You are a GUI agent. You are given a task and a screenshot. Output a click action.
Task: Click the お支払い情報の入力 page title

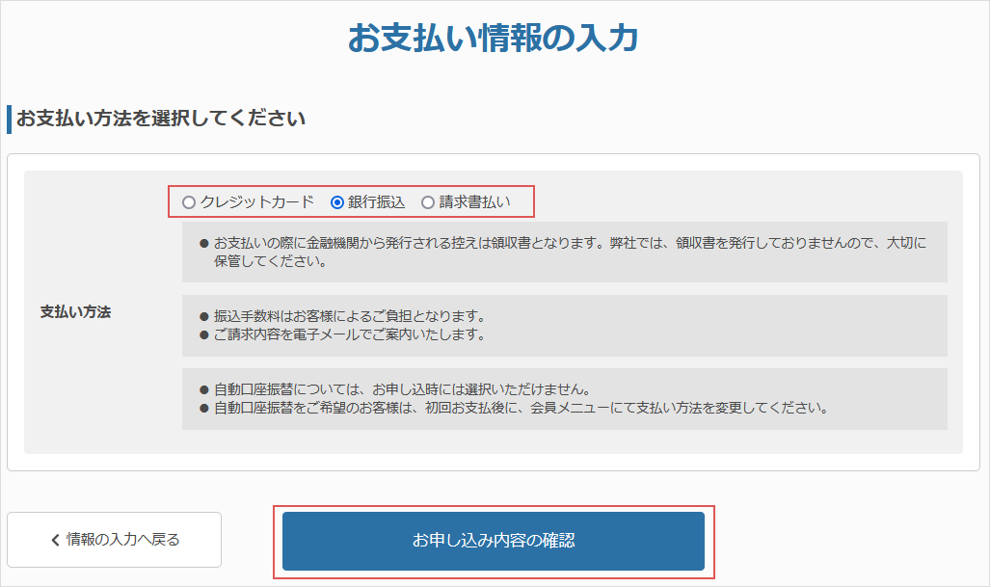494,39
